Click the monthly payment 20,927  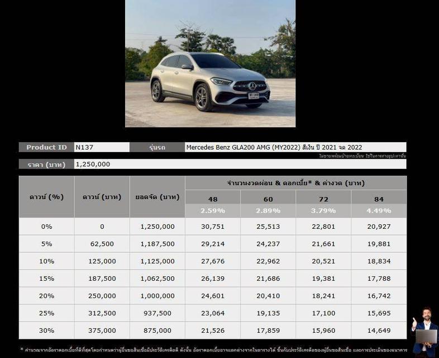(379, 227)
